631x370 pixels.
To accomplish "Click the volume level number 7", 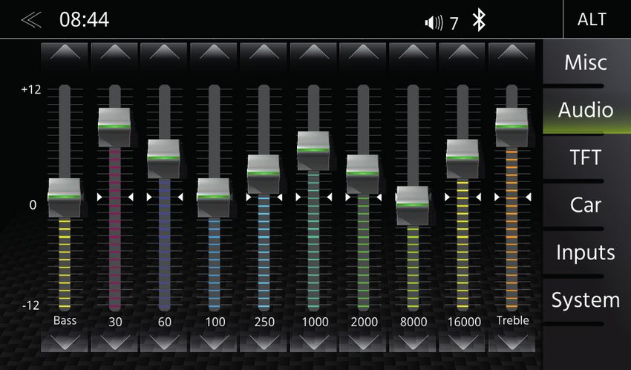I will (x=454, y=24).
